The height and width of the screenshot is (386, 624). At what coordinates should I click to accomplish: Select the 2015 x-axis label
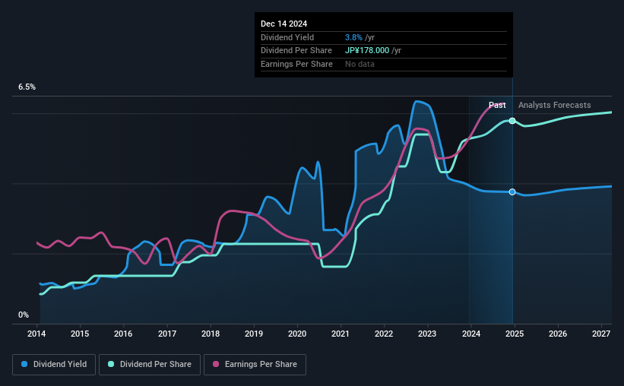tap(80, 334)
